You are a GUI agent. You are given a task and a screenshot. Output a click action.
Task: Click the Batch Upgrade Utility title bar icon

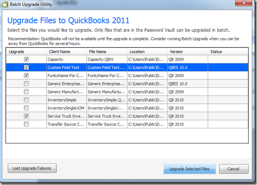click(5, 4)
